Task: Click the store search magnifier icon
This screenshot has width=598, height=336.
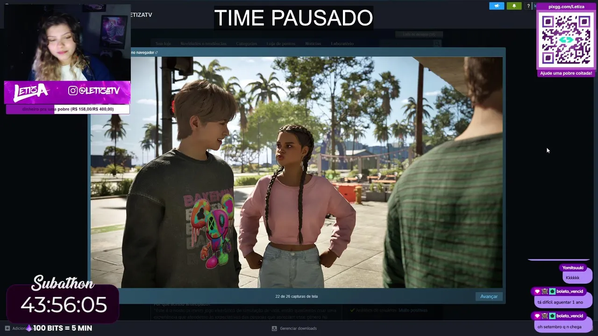Action: (x=437, y=43)
